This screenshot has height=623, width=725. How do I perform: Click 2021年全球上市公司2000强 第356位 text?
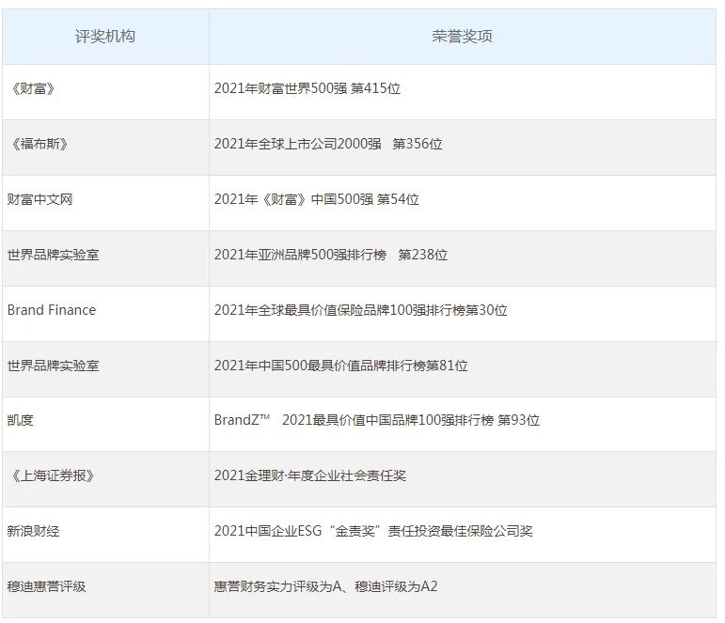tap(328, 144)
